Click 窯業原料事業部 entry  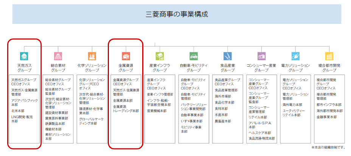click(57, 118)
